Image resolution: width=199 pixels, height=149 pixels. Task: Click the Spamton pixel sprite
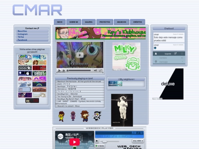[97, 116]
